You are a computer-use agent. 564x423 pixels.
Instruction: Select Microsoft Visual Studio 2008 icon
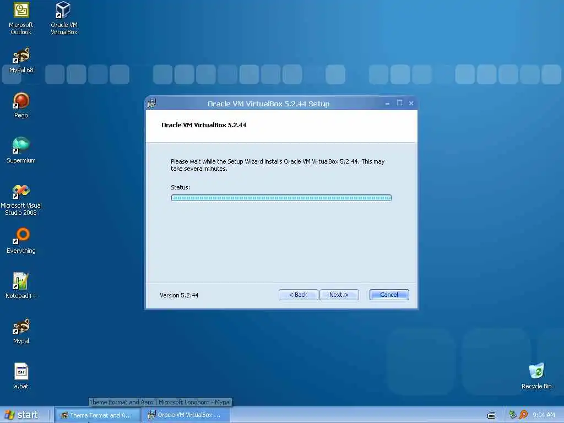coord(21,199)
